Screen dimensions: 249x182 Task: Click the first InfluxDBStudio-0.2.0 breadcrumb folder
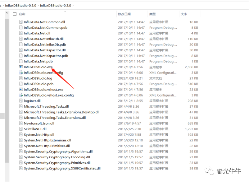point(21,5)
